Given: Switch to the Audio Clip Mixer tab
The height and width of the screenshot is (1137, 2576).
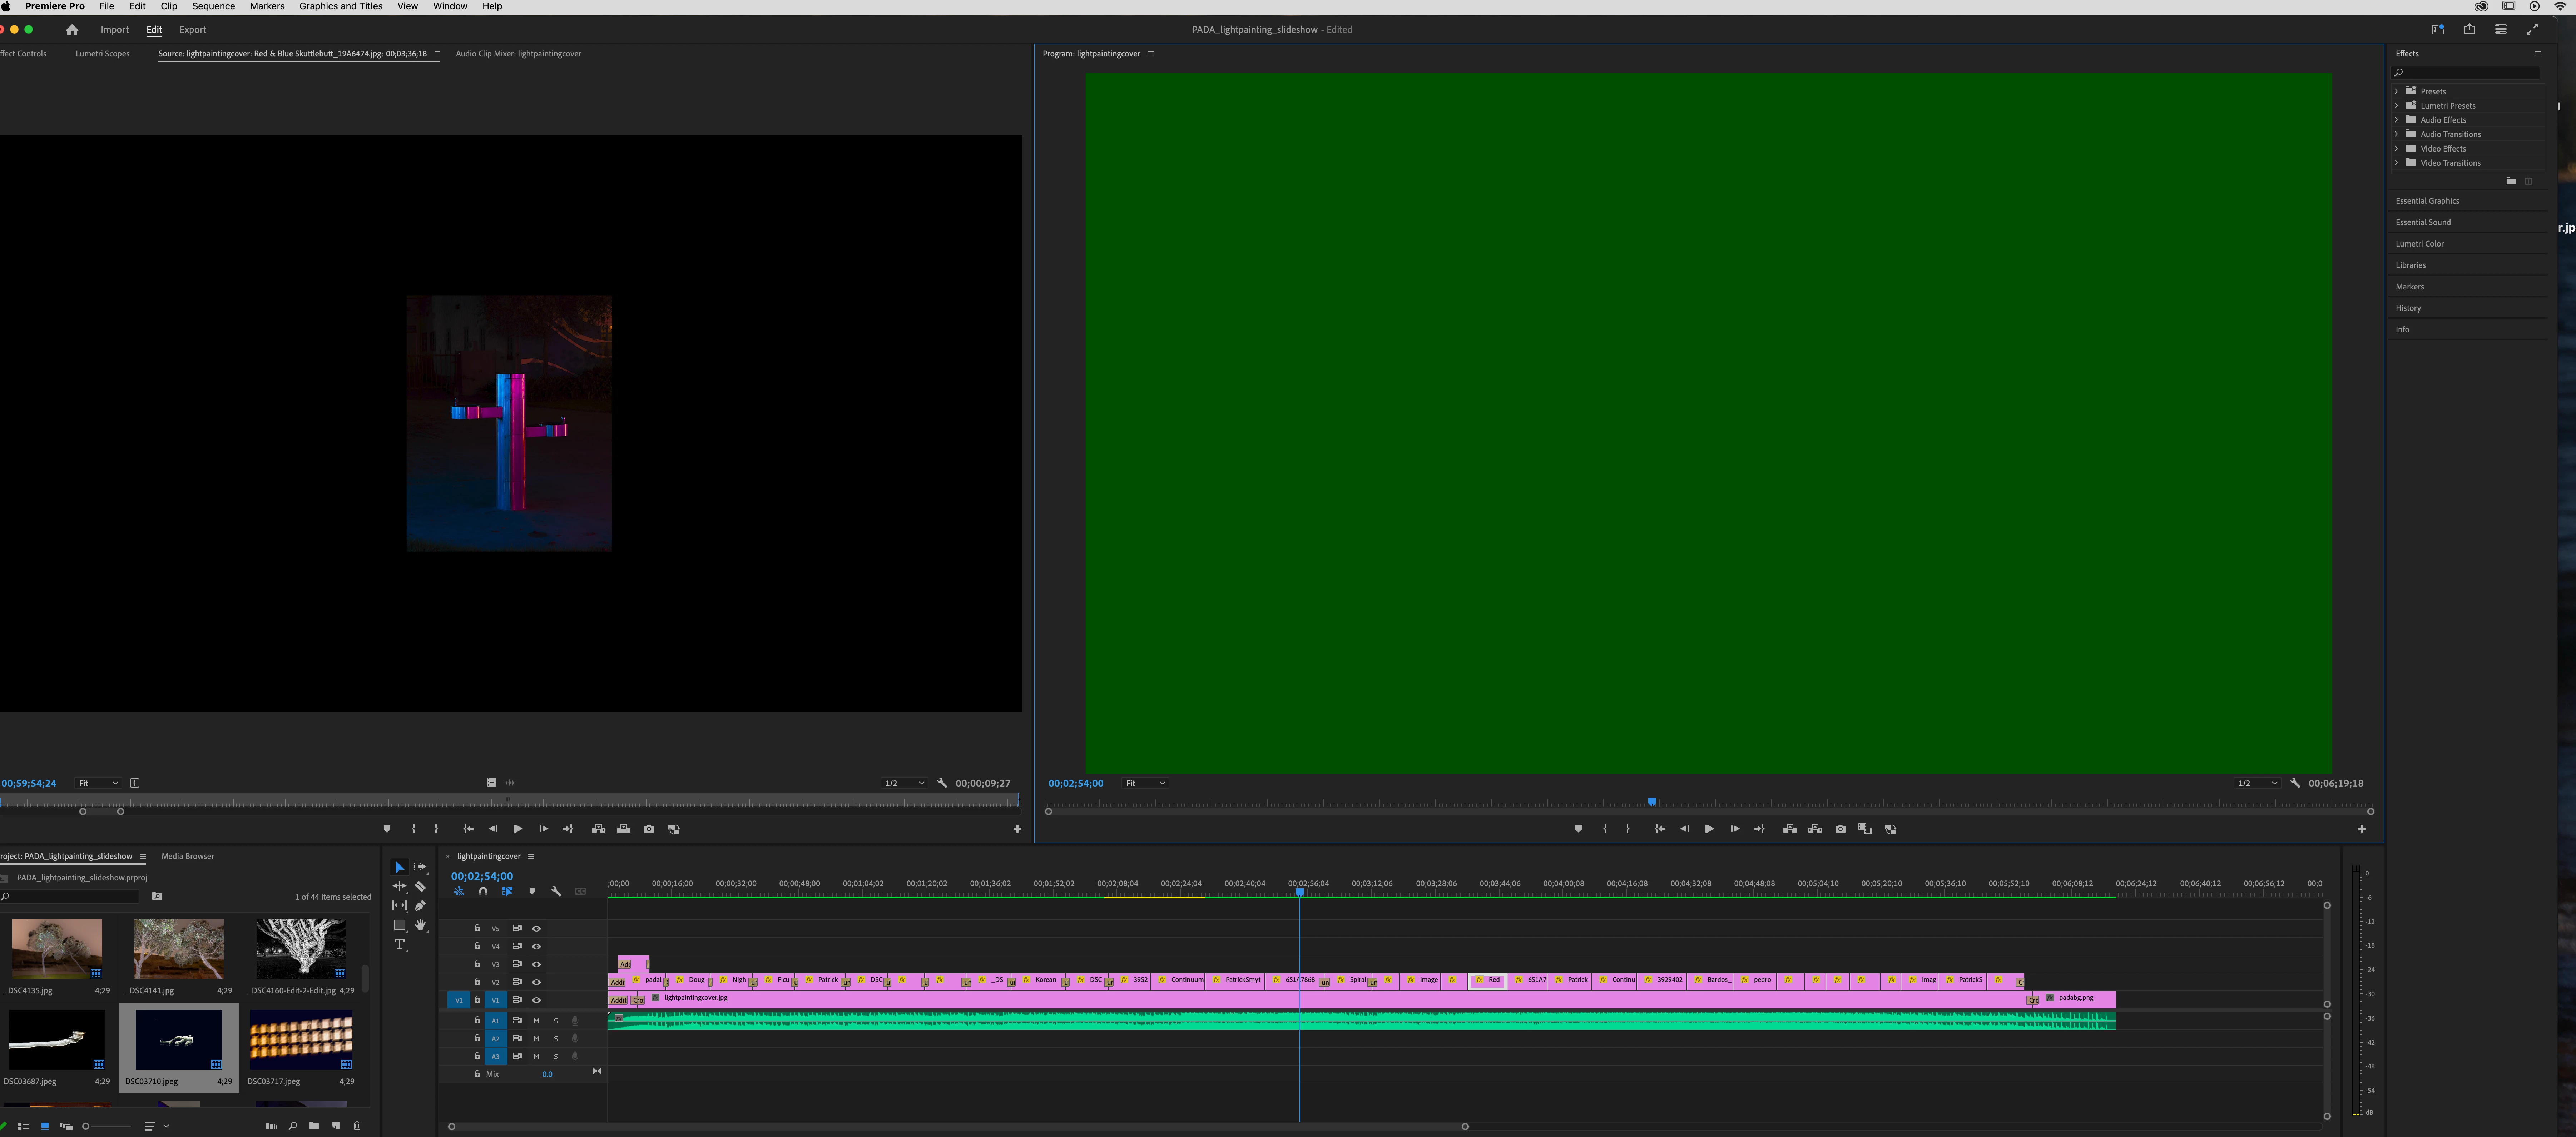Looking at the screenshot, I should (518, 54).
